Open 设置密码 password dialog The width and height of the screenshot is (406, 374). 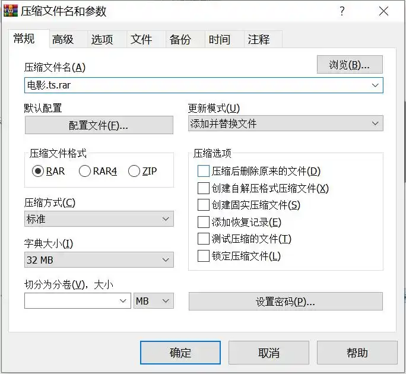[x=286, y=302]
